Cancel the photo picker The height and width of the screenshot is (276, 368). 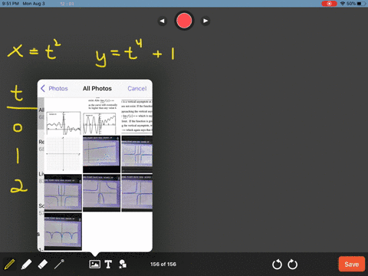137,88
